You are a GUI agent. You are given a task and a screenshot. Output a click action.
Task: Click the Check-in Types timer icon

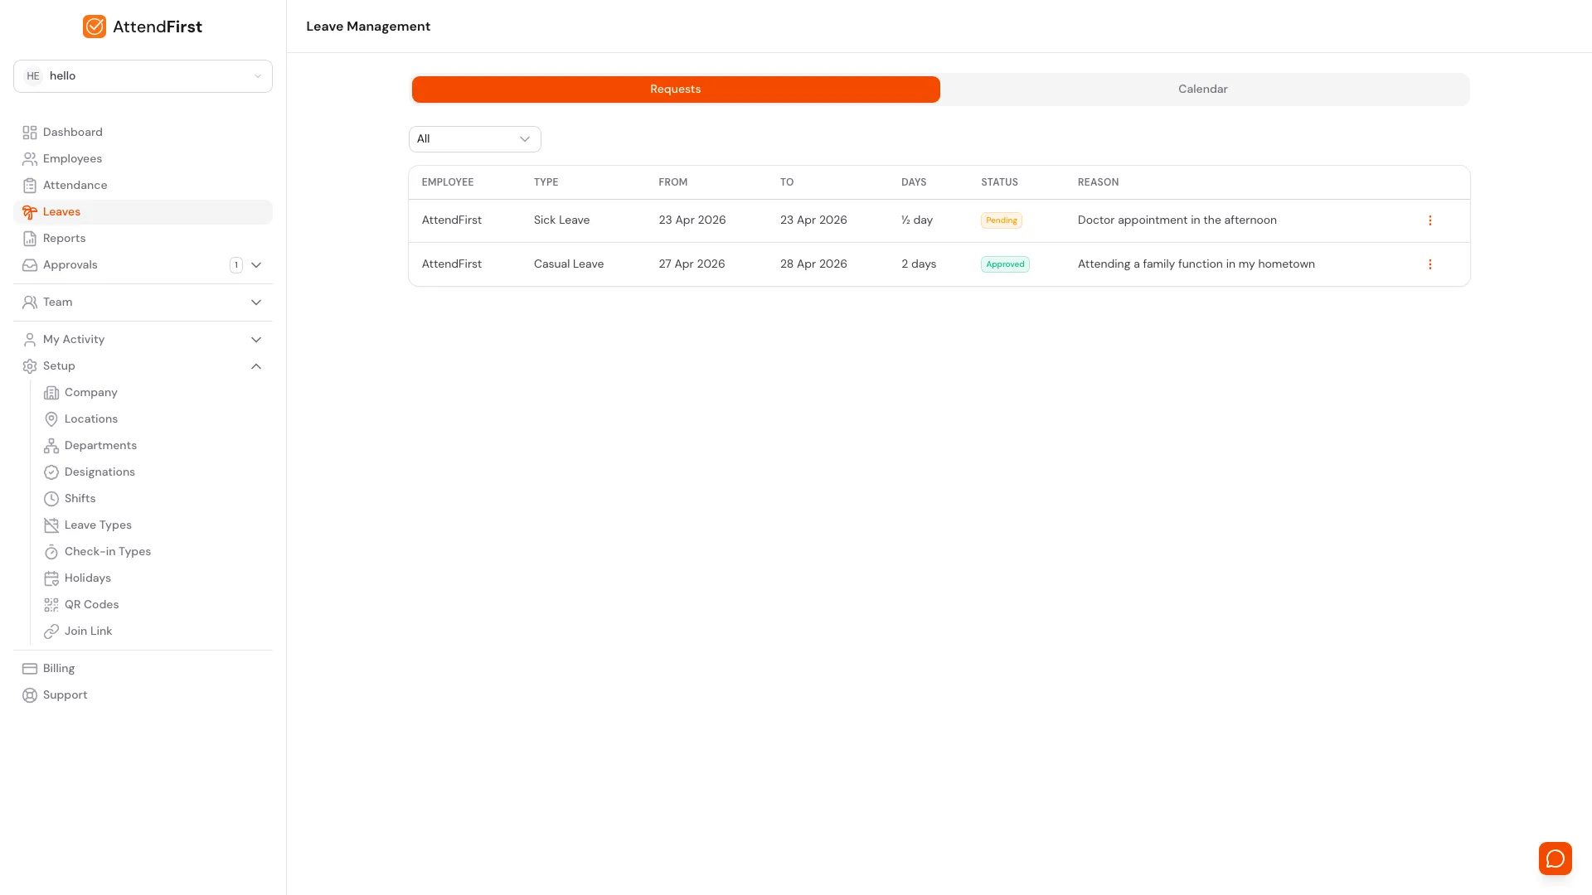pos(51,552)
